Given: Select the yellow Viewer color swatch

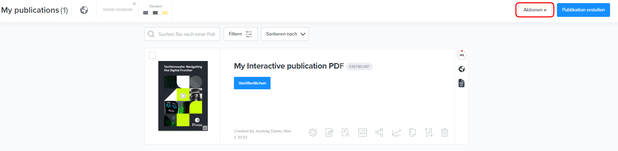Looking at the screenshot, I should coord(165,13).
